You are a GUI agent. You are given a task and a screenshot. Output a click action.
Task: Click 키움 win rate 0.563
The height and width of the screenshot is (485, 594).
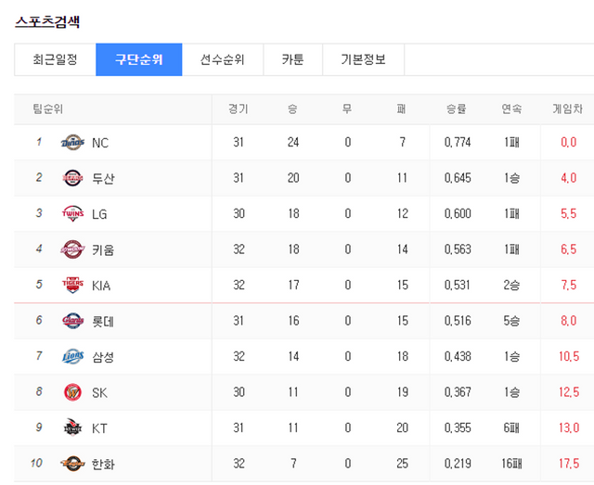coord(458,249)
